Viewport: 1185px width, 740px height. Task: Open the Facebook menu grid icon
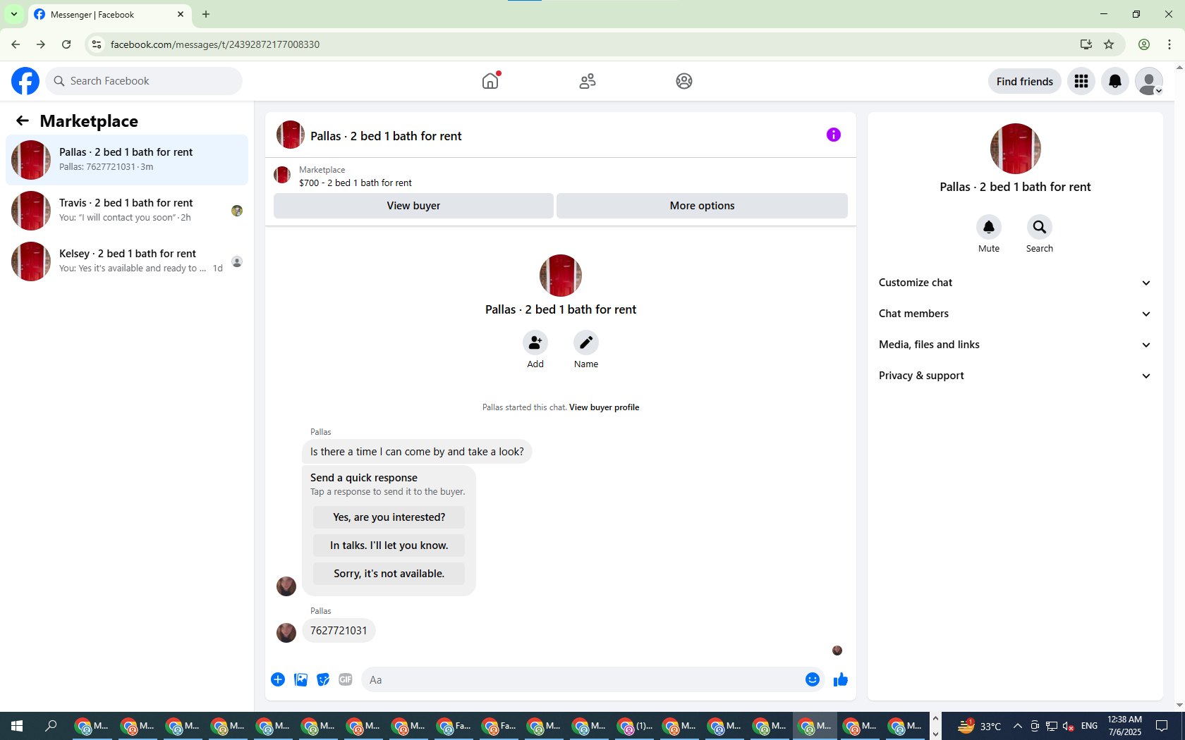point(1081,81)
